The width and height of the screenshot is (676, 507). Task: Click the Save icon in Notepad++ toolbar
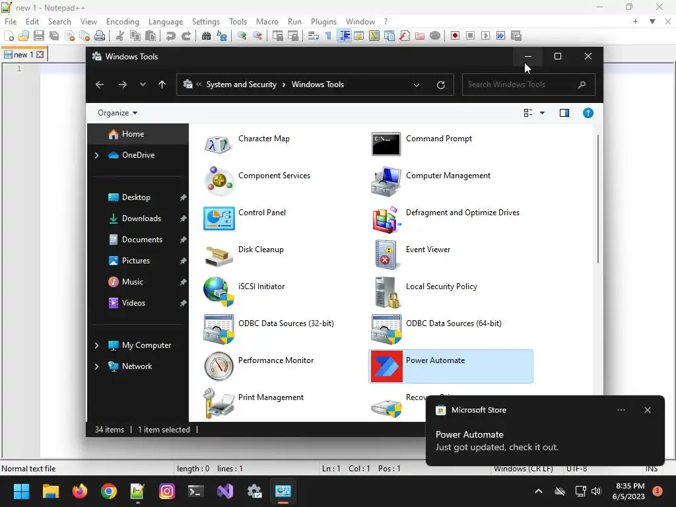pyautogui.click(x=39, y=36)
